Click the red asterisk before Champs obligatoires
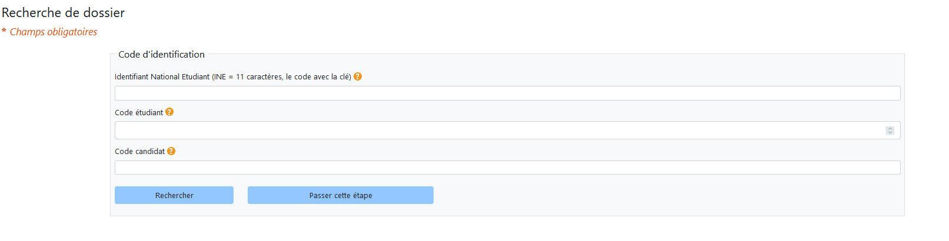The height and width of the screenshot is (241, 949). (x=4, y=31)
